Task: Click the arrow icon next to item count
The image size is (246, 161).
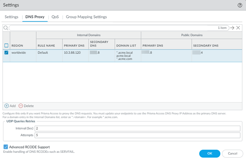Action: coord(232,28)
